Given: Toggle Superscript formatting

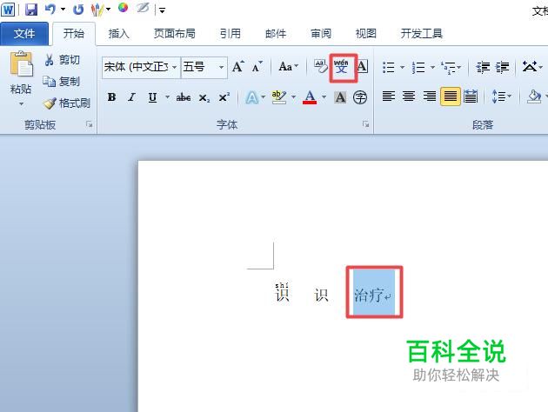Looking at the screenshot, I should click(224, 97).
